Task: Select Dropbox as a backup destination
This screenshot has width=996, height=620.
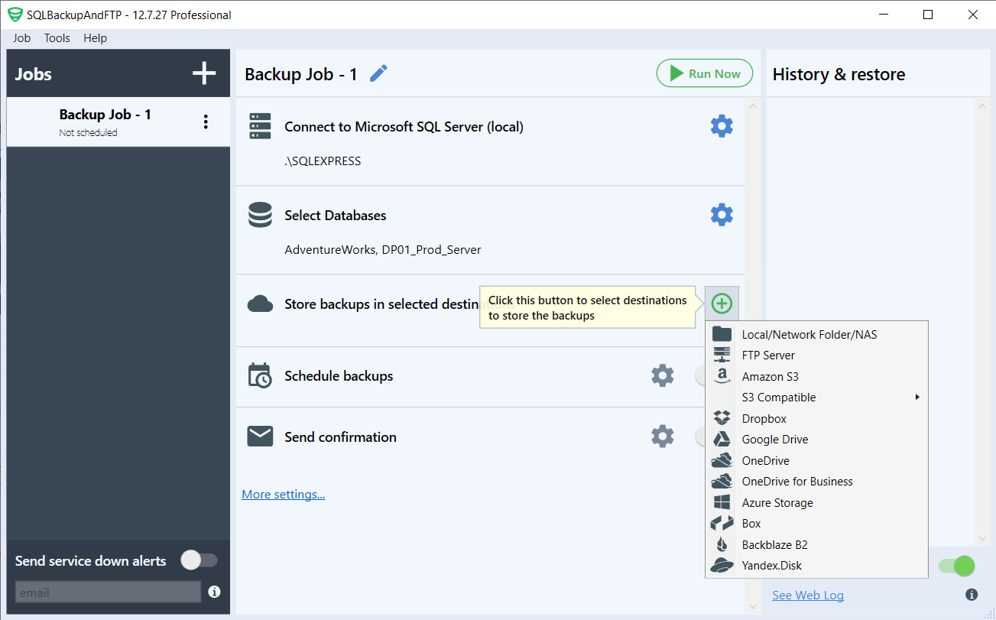Action: pos(764,418)
